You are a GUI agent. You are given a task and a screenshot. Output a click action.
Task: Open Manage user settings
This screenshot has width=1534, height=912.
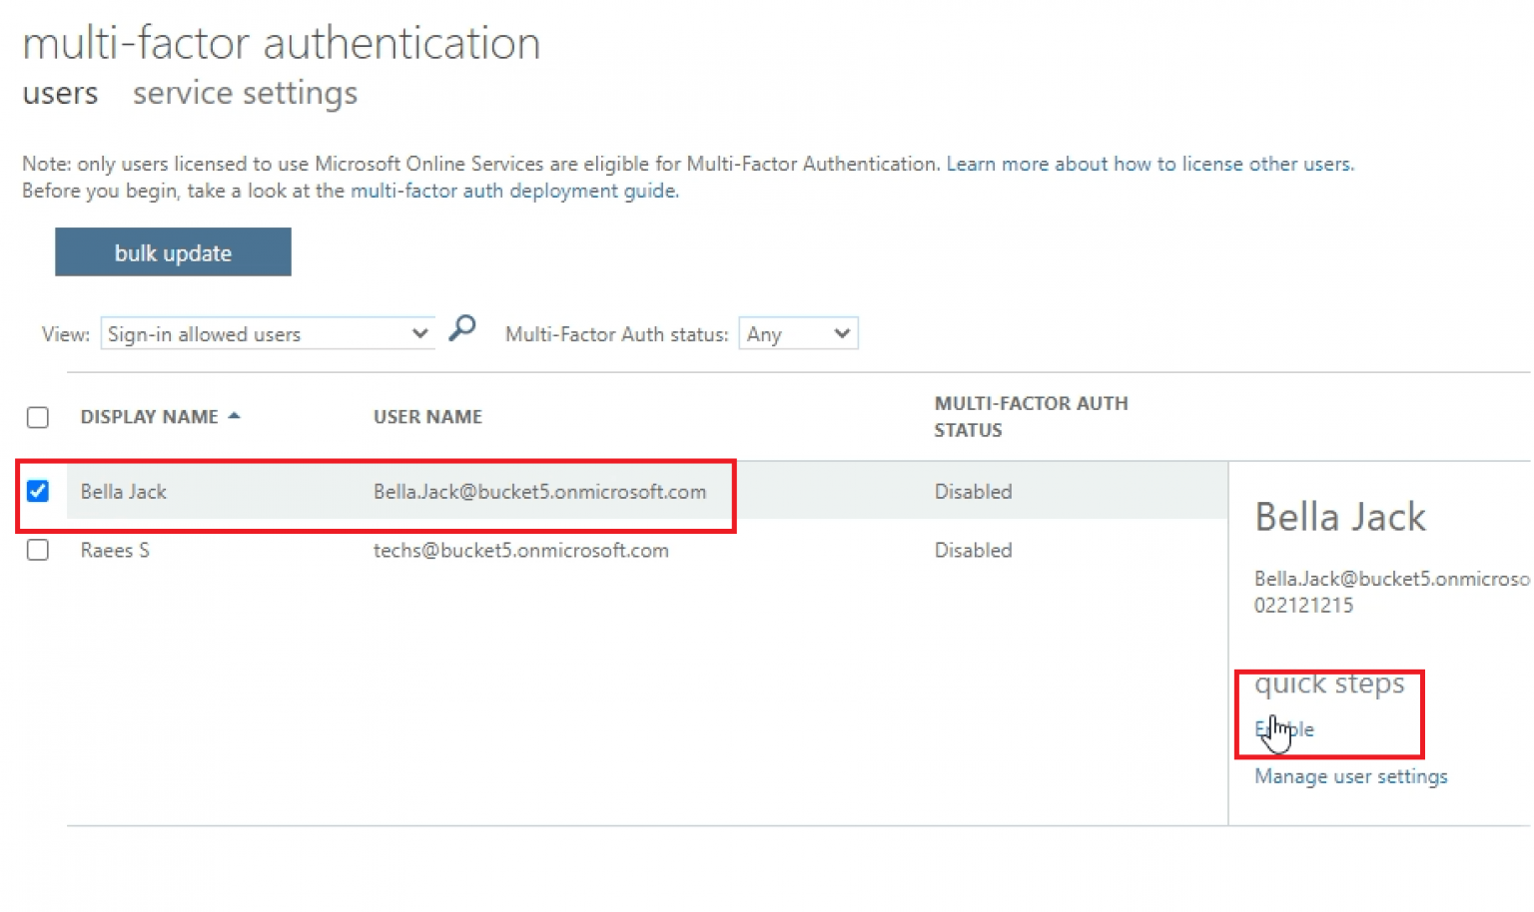click(1350, 776)
